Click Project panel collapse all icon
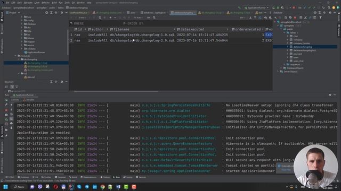This screenshot has height=191, width=341. (56, 13)
